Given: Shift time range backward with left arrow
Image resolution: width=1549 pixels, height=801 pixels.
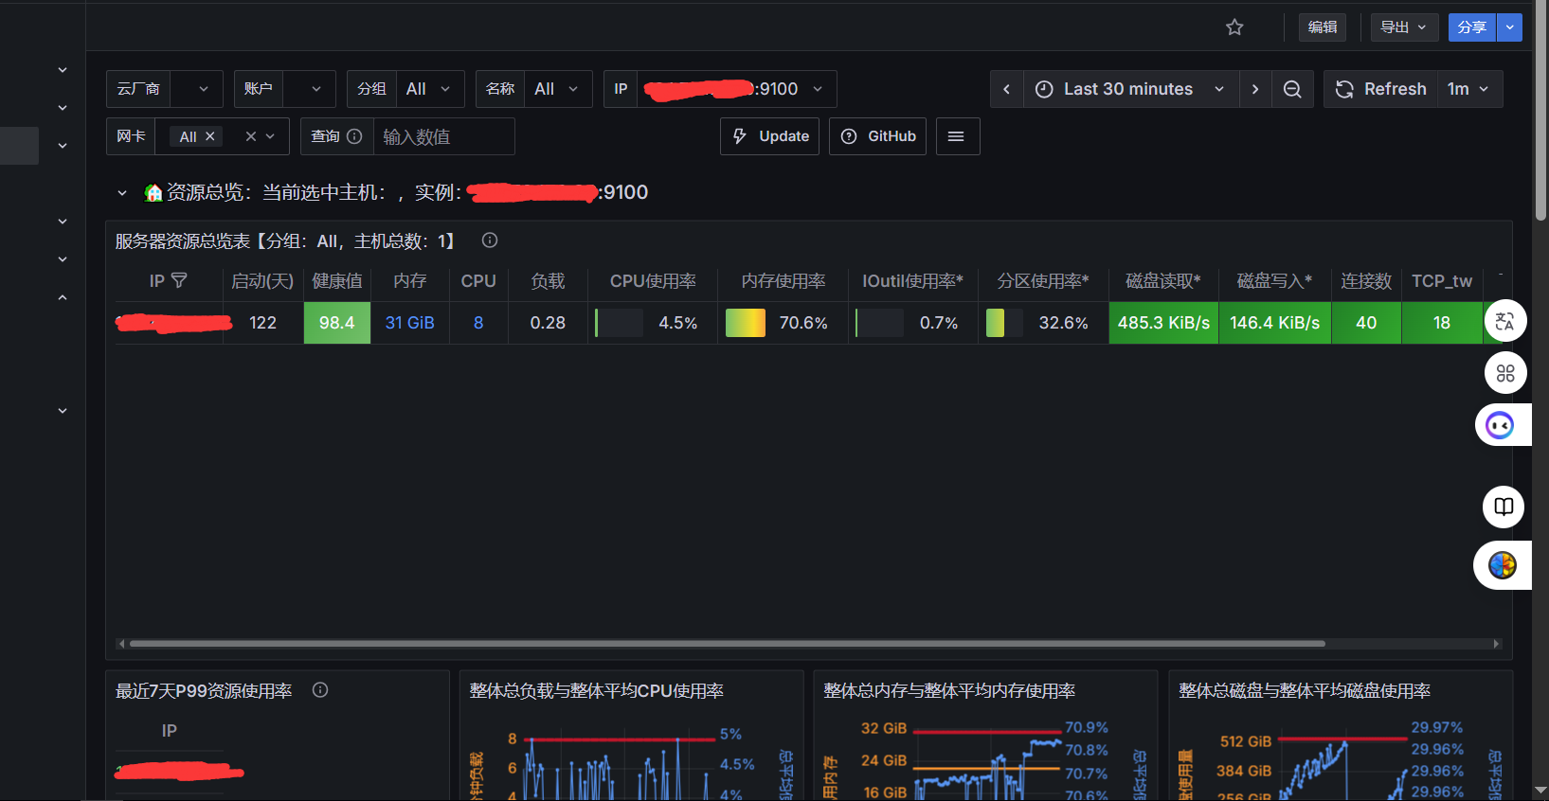Looking at the screenshot, I should 1006,89.
